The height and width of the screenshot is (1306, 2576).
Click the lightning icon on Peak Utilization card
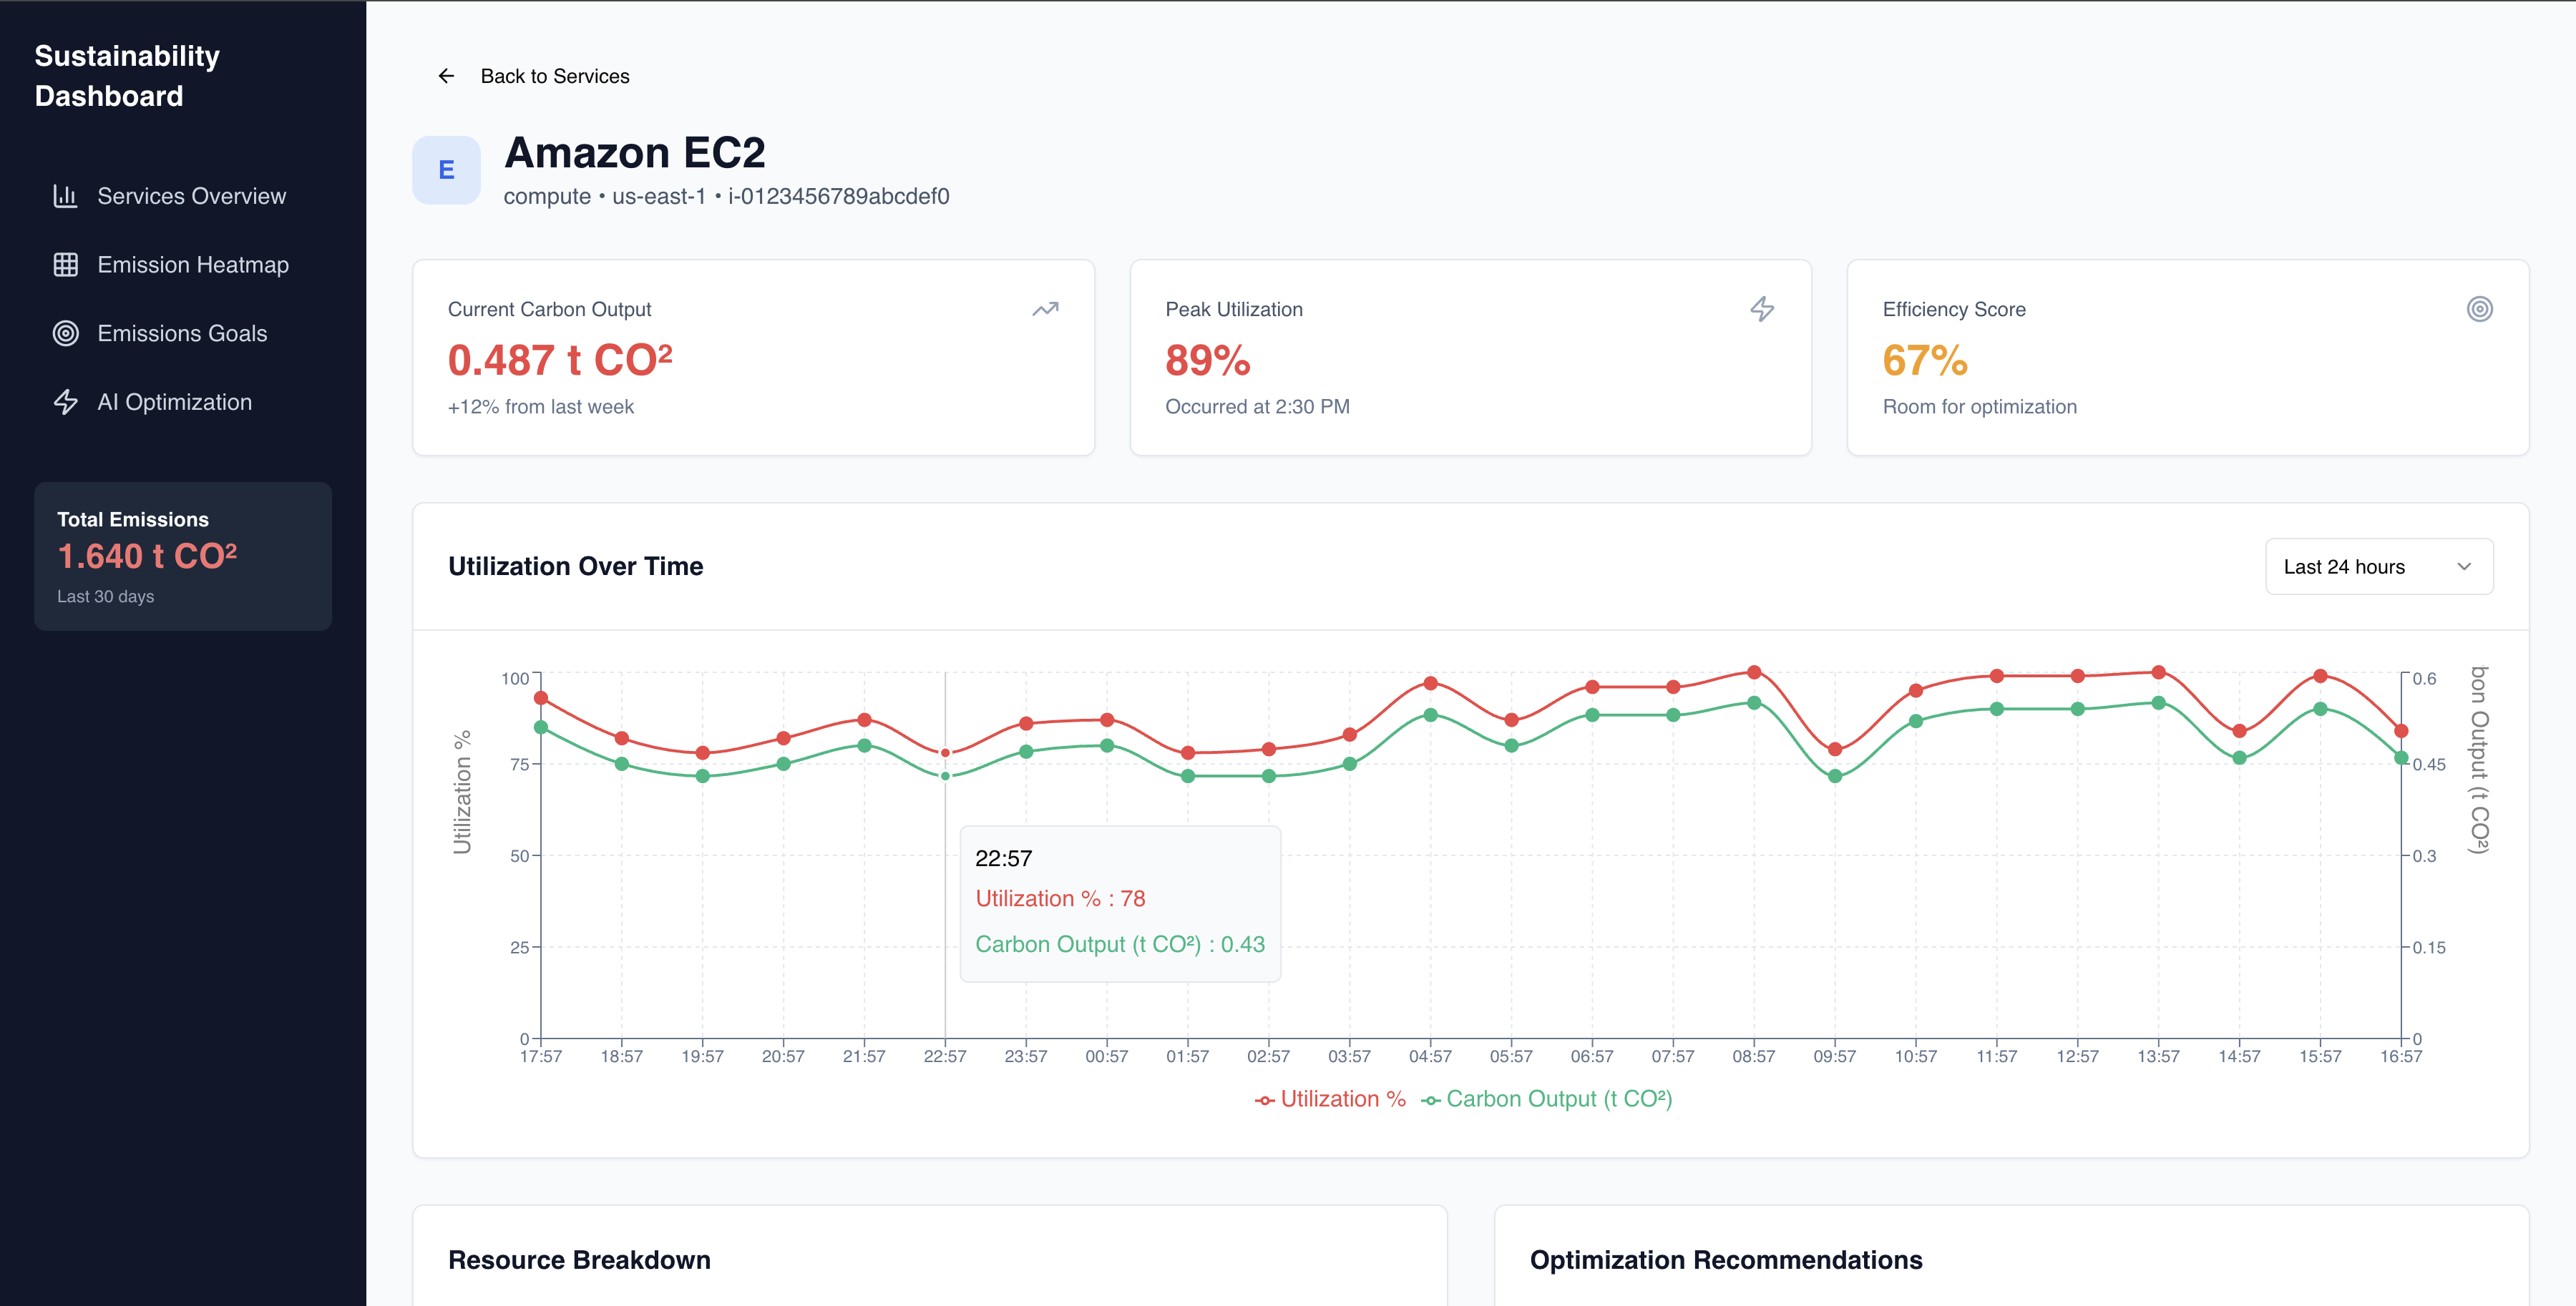[x=1762, y=310]
